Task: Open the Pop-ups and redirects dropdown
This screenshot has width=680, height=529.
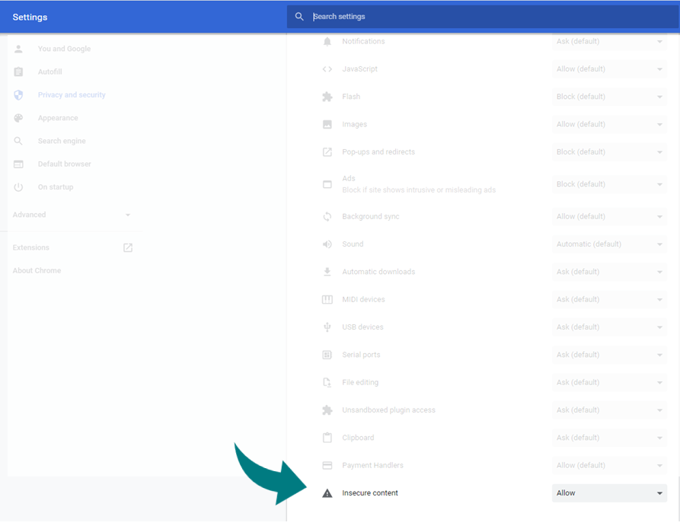Action: (x=609, y=152)
